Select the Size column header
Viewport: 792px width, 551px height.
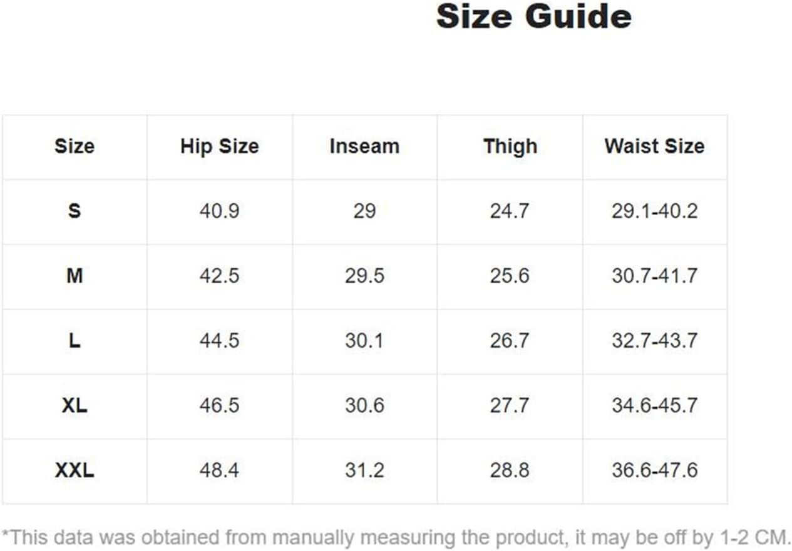[75, 146]
